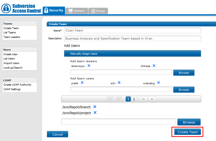Viewport: 216px width, 141px height.
Task: Remove team user jmalik
Action: pos(82,83)
